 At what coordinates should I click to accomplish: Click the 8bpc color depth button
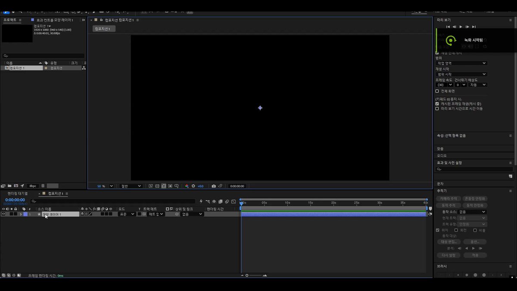[x=33, y=186]
